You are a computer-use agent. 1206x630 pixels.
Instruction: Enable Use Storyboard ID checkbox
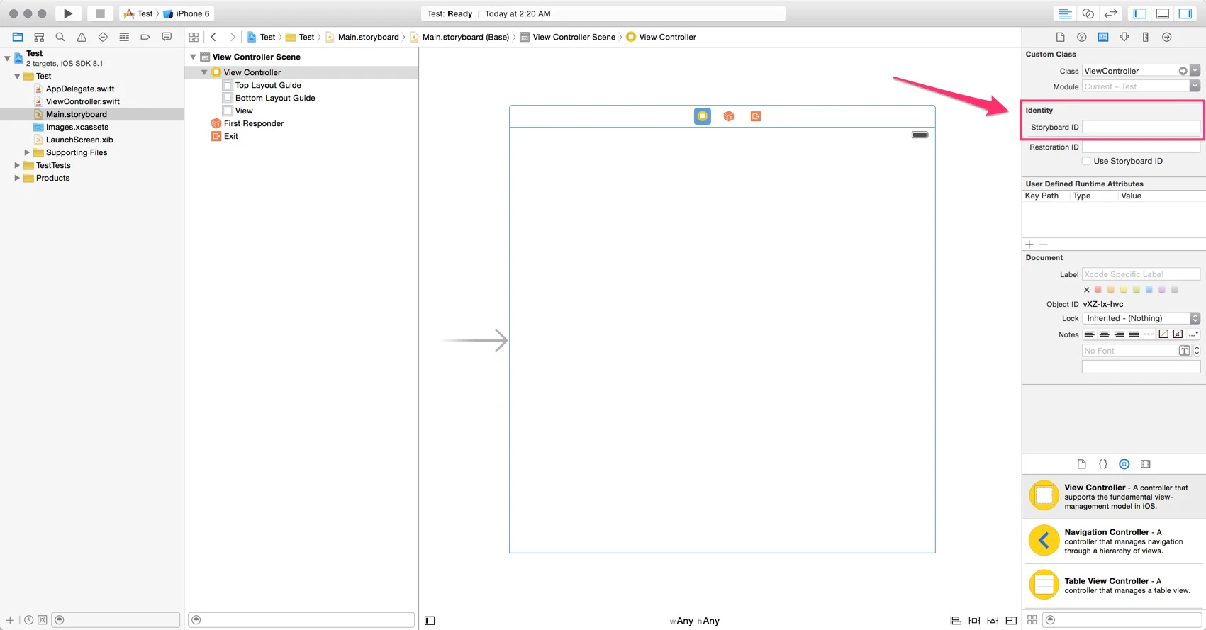[x=1086, y=161]
